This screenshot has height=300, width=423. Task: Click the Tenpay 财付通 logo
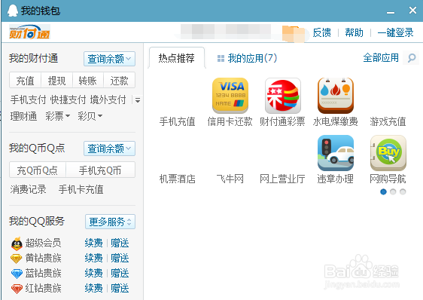pos(29,32)
